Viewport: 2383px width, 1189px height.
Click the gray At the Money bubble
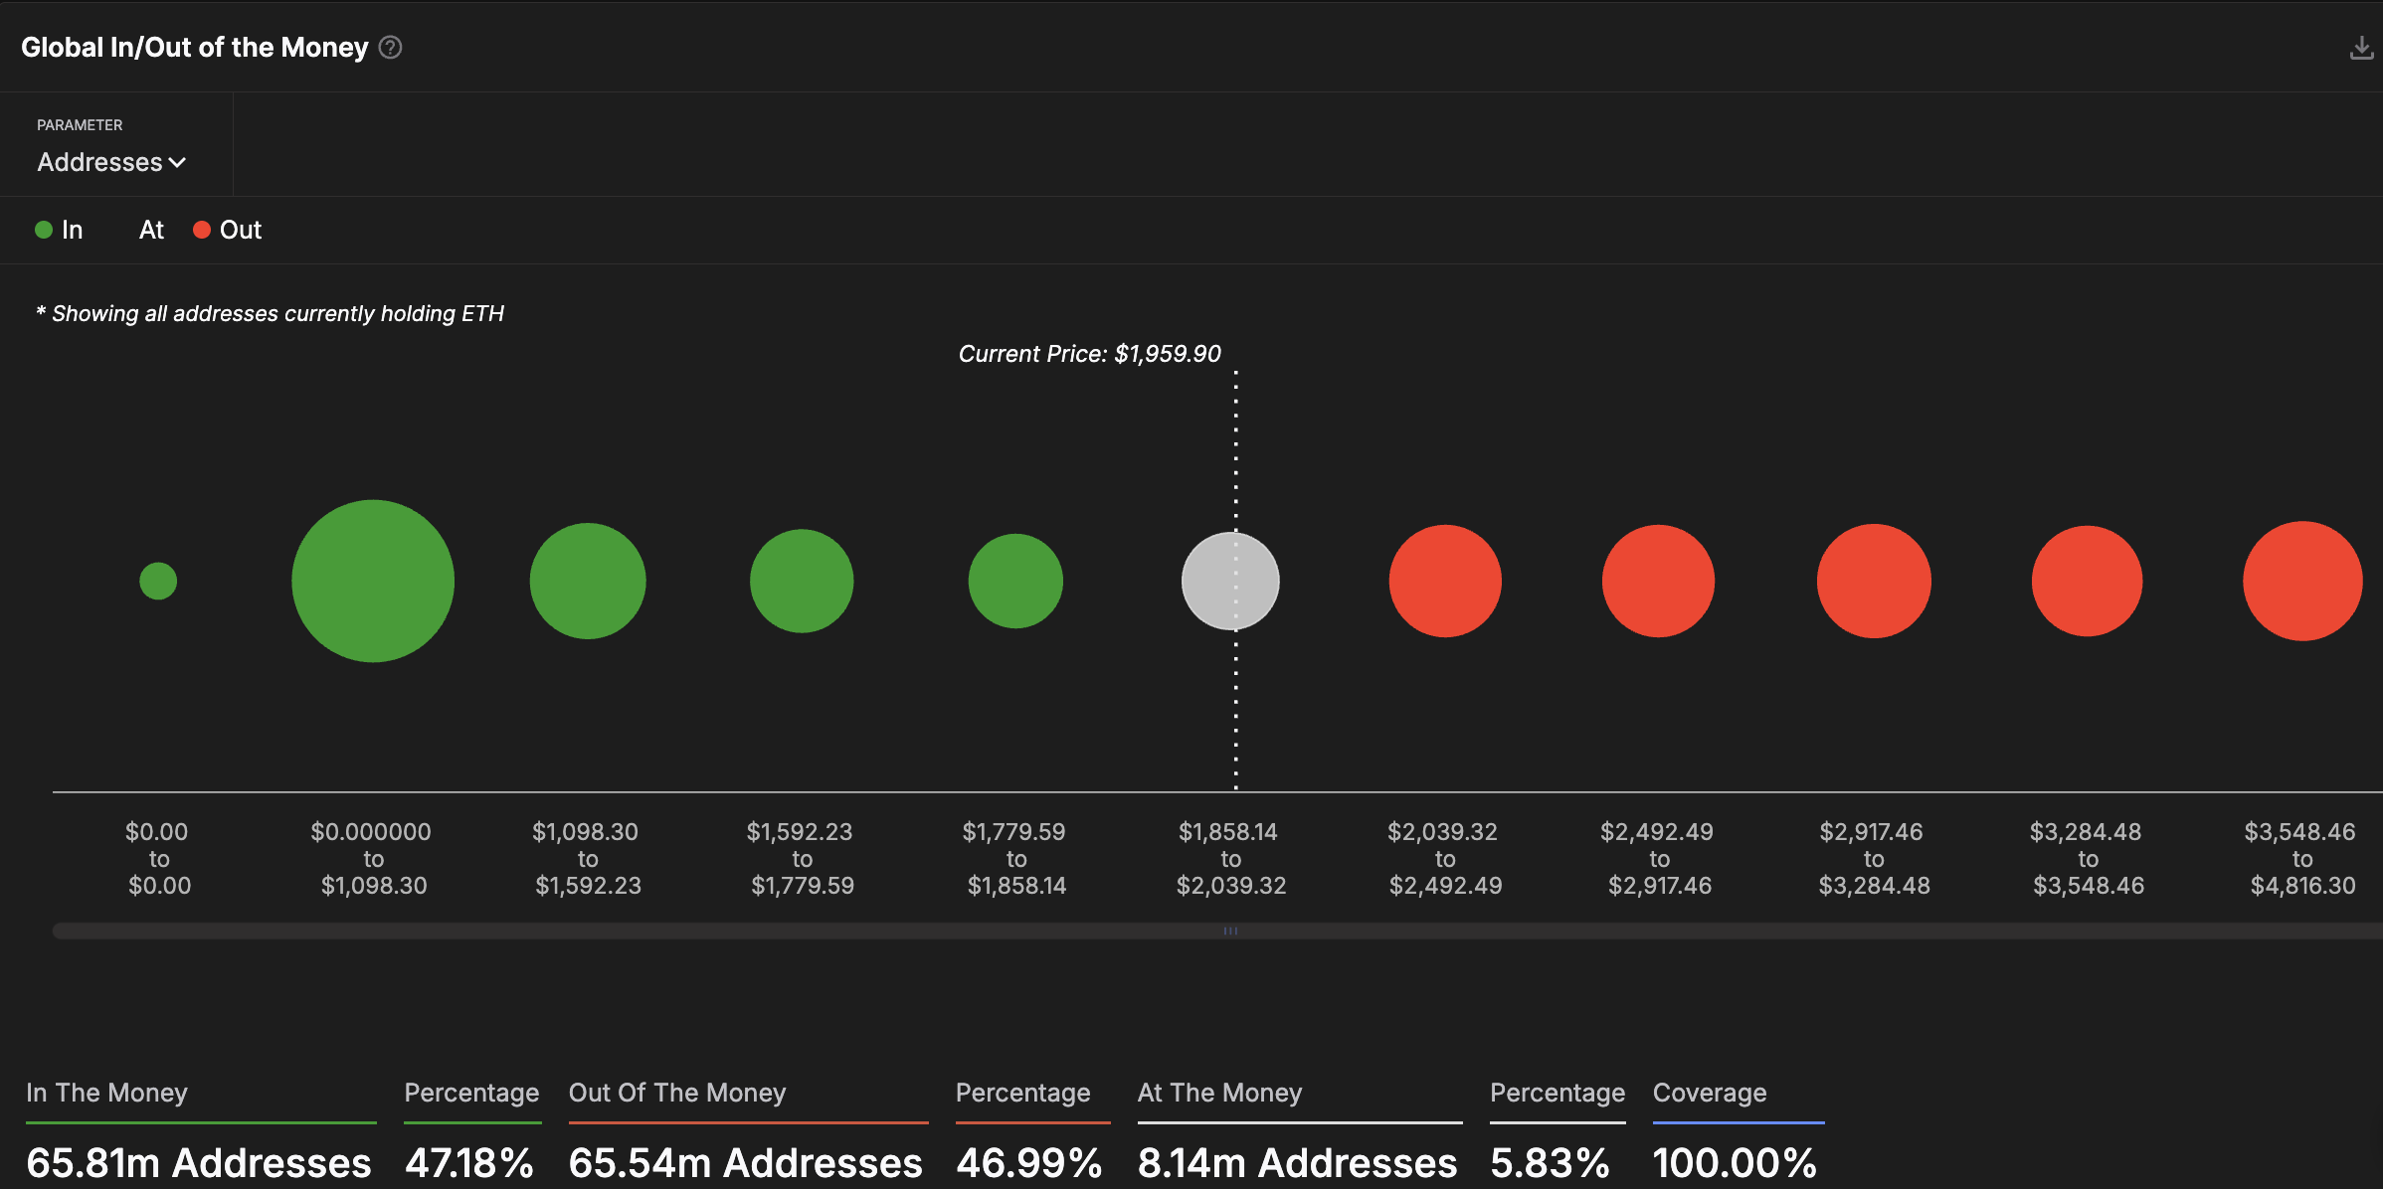pos(1230,581)
